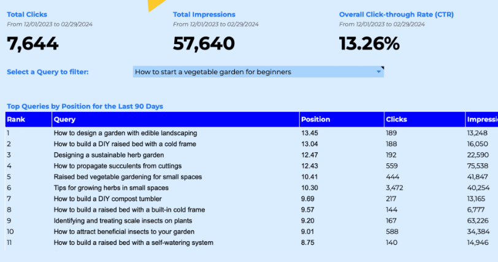498x262 pixels.
Task: Click the Query column header
Action: point(175,120)
